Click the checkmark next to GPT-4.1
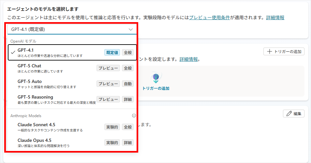Screen dimensions: 311x163 tap(13, 52)
